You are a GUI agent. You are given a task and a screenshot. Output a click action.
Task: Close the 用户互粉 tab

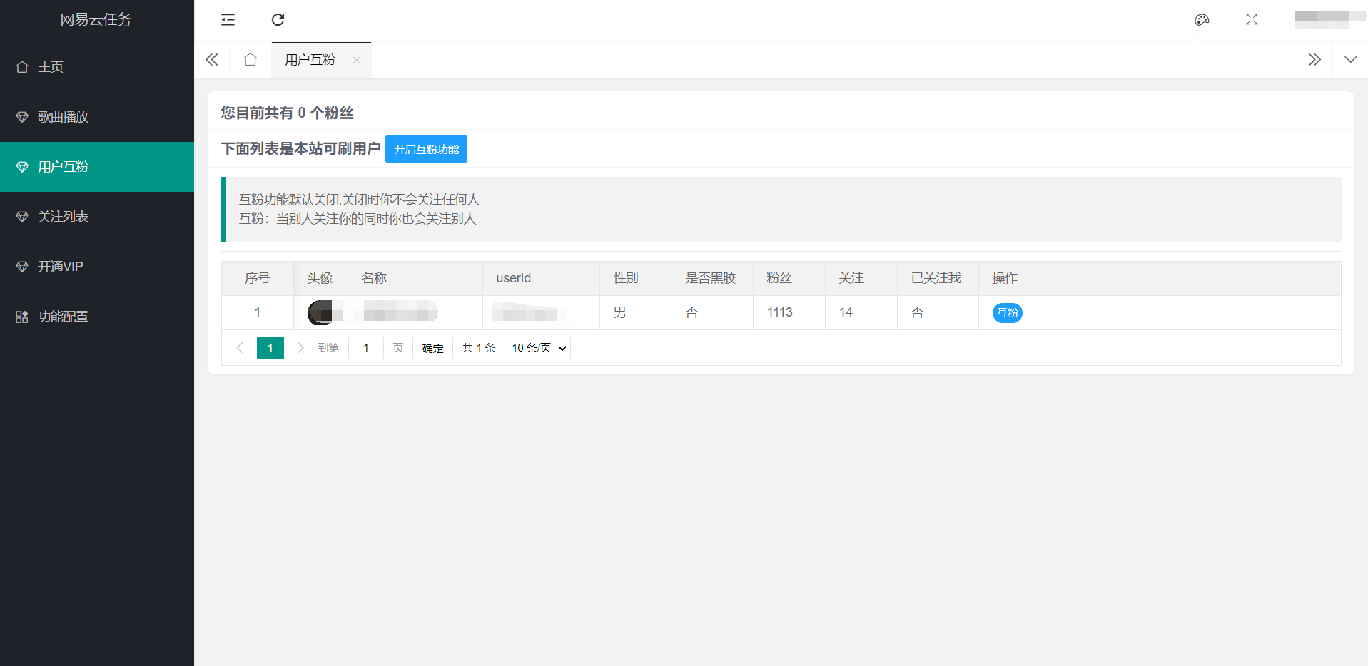356,60
